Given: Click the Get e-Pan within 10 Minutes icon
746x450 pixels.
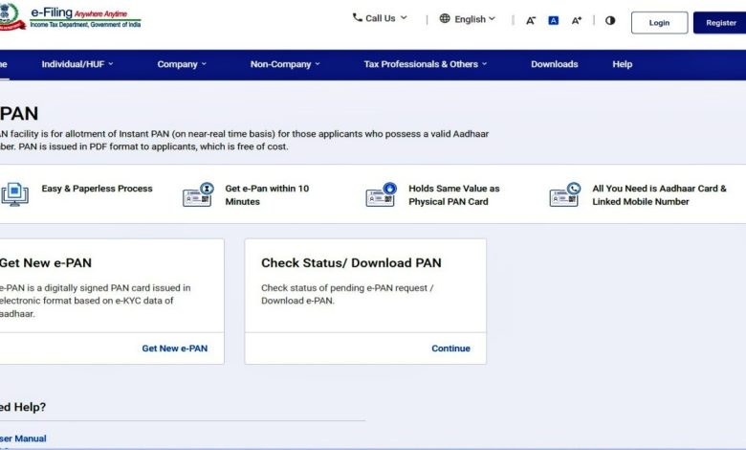Looking at the screenshot, I should (x=197, y=195).
